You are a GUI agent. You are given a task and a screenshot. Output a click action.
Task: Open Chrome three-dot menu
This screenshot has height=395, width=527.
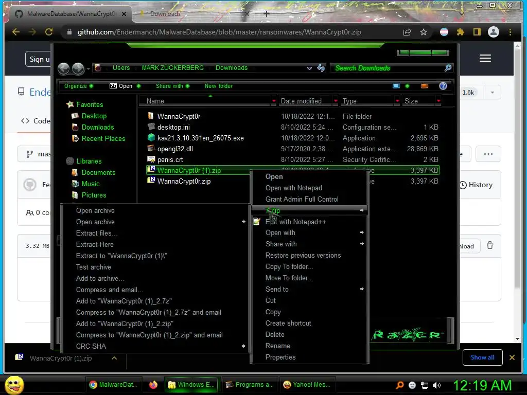pos(510,32)
